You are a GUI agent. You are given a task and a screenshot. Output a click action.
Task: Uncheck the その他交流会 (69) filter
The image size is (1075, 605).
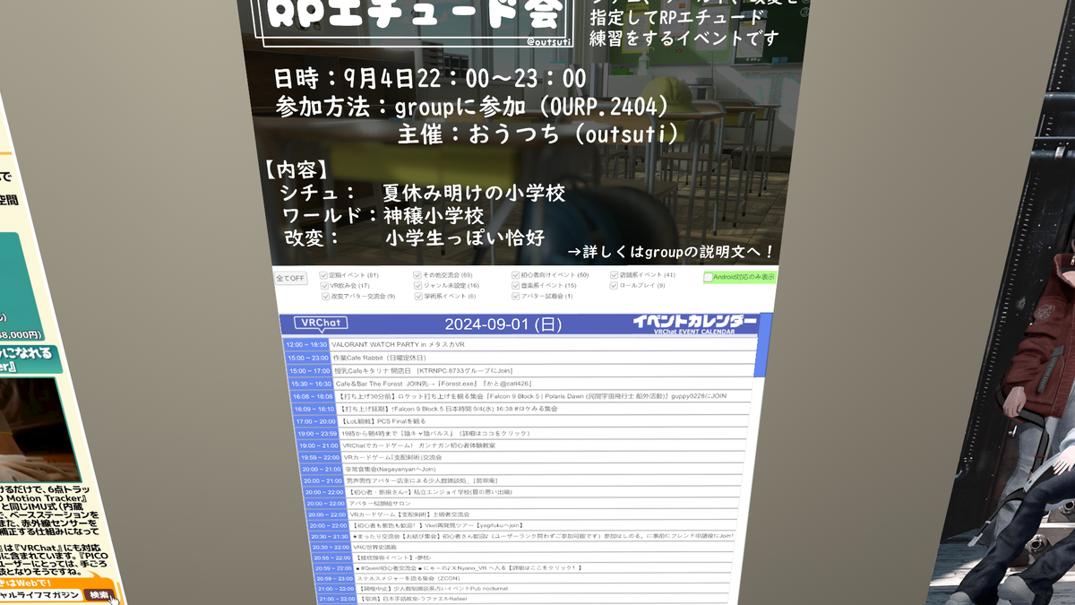417,275
